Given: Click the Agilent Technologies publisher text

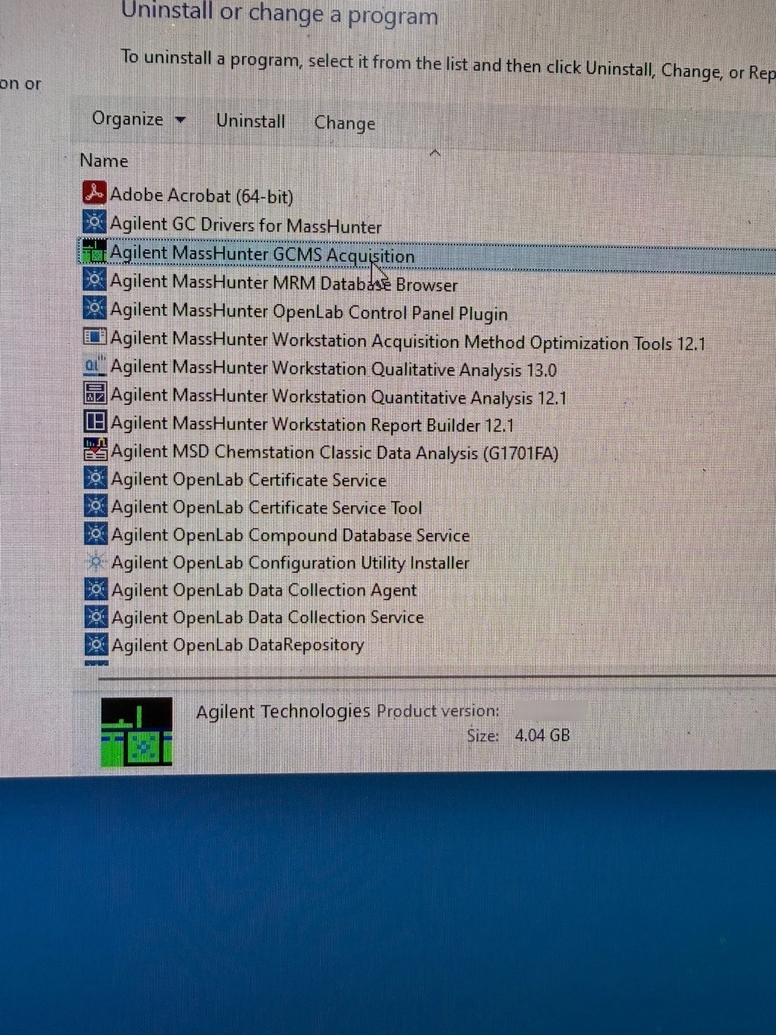Looking at the screenshot, I should click(283, 711).
